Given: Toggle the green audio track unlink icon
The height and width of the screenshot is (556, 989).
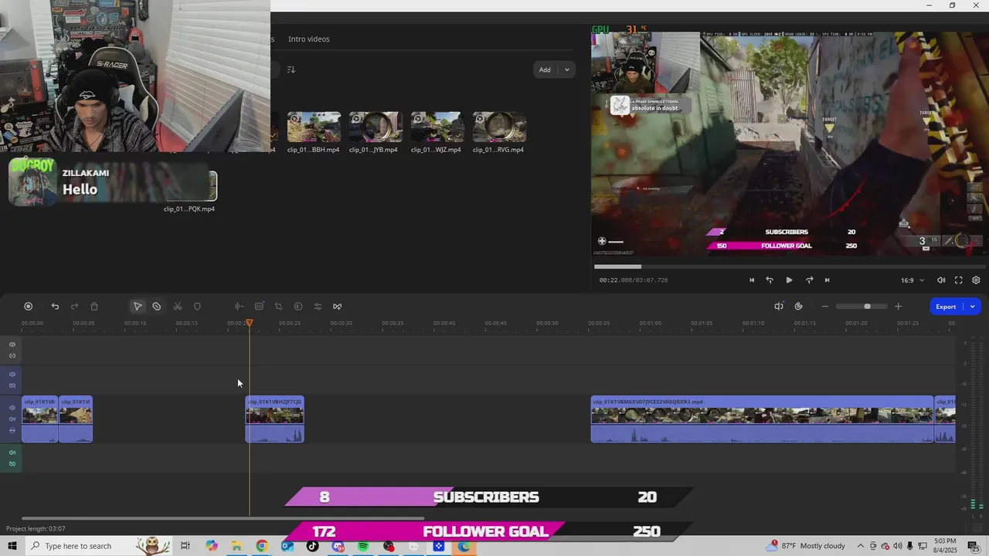Looking at the screenshot, I should point(12,464).
